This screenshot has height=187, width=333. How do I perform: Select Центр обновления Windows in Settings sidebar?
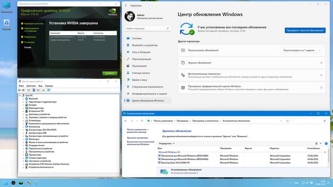coord(148,101)
